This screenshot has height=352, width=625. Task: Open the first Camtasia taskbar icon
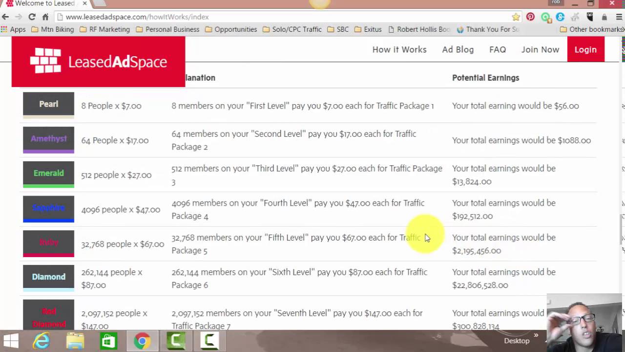pyautogui.click(x=176, y=341)
